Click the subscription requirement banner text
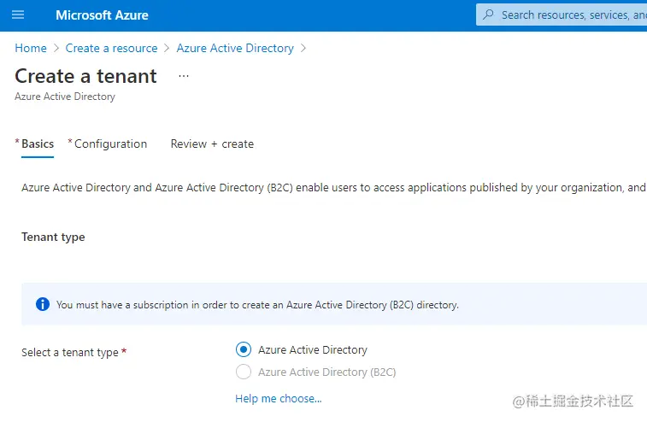Viewport: 647px width, 422px height. [x=257, y=305]
